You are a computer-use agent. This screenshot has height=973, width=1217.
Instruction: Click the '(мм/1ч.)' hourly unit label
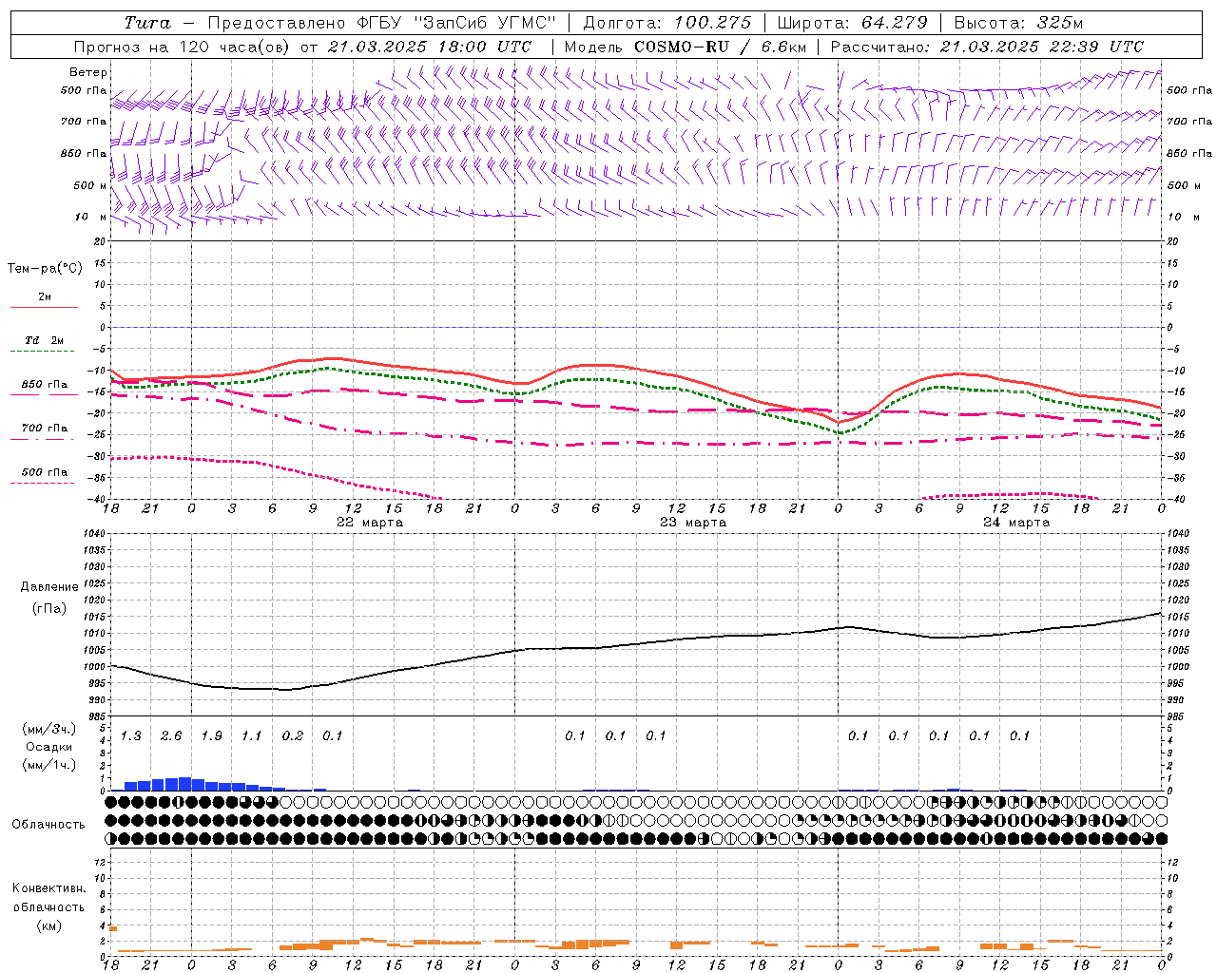pos(49,765)
